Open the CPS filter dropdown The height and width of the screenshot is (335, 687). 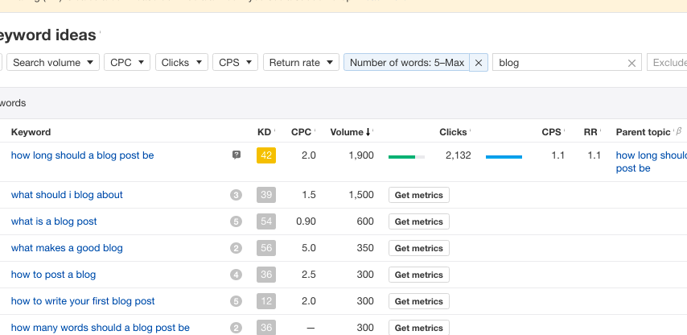pyautogui.click(x=235, y=62)
